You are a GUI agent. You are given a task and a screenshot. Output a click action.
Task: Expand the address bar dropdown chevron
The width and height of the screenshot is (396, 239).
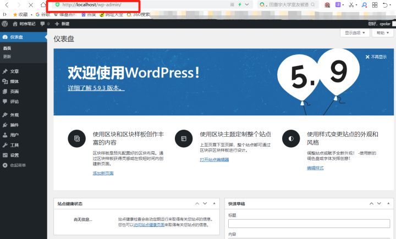pos(247,4)
